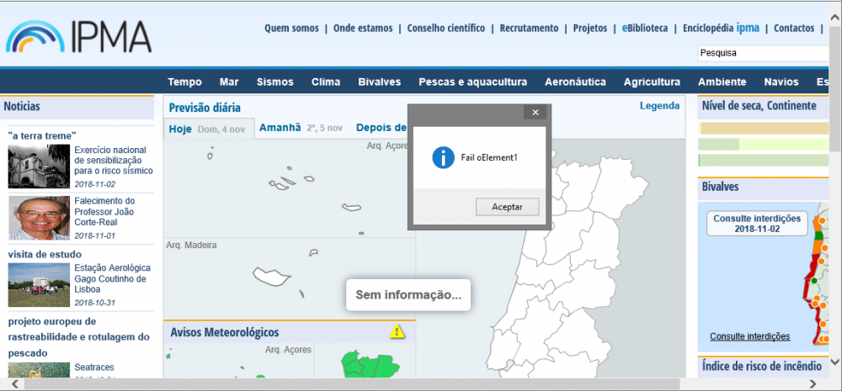Open the Seatraces article link

tap(94, 367)
